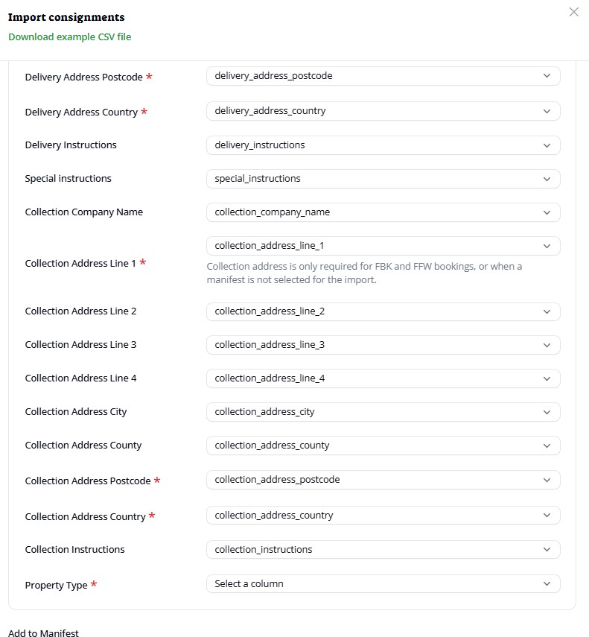Open the Delivery Address Postcode column dropdown

coord(383,76)
